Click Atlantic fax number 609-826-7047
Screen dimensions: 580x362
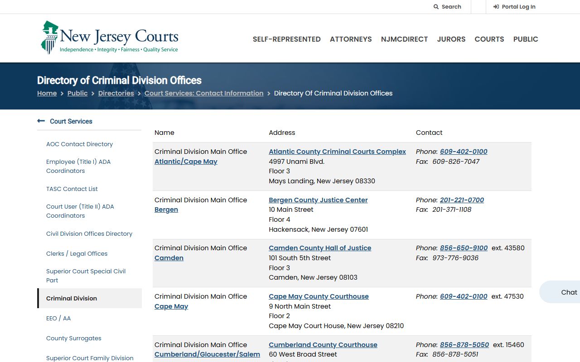[456, 162]
